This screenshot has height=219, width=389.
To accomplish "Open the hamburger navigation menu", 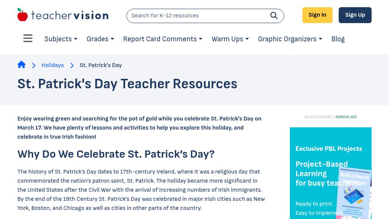I will coord(28,38).
